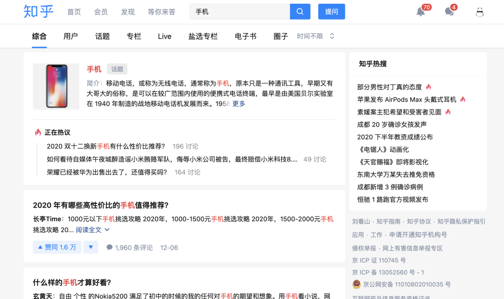Click 刘看山 footer link
The image size is (504, 299).
(x=361, y=222)
